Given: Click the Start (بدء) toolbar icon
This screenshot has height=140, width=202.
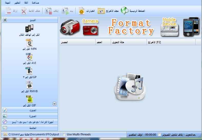Looking at the screenshot, I should click(65, 11).
